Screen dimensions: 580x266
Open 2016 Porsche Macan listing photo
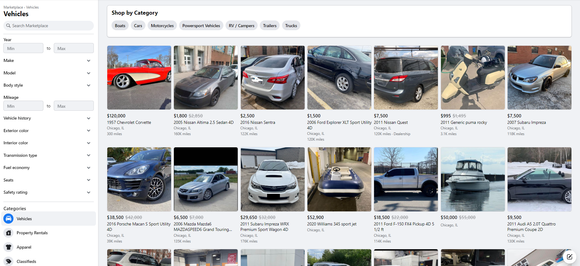[139, 179]
